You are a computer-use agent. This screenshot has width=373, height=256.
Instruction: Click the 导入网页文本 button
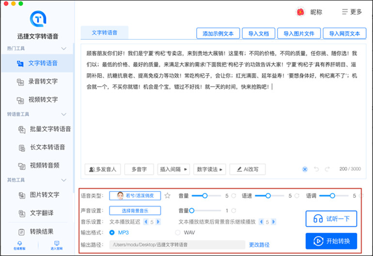344,33
